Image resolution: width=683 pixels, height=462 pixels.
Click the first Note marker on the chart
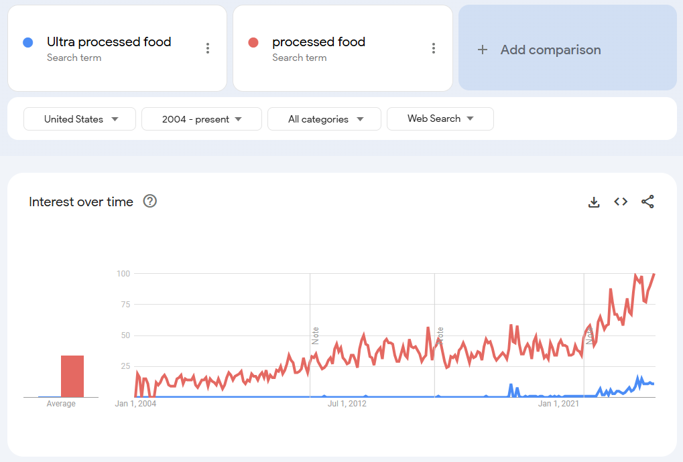click(x=315, y=335)
